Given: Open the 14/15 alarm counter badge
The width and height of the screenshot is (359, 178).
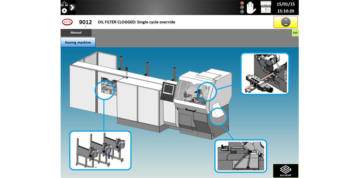Looking at the screenshot, I should (67, 22).
